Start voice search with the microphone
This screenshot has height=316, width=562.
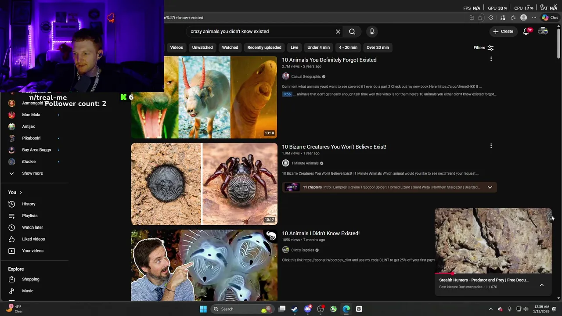372,32
